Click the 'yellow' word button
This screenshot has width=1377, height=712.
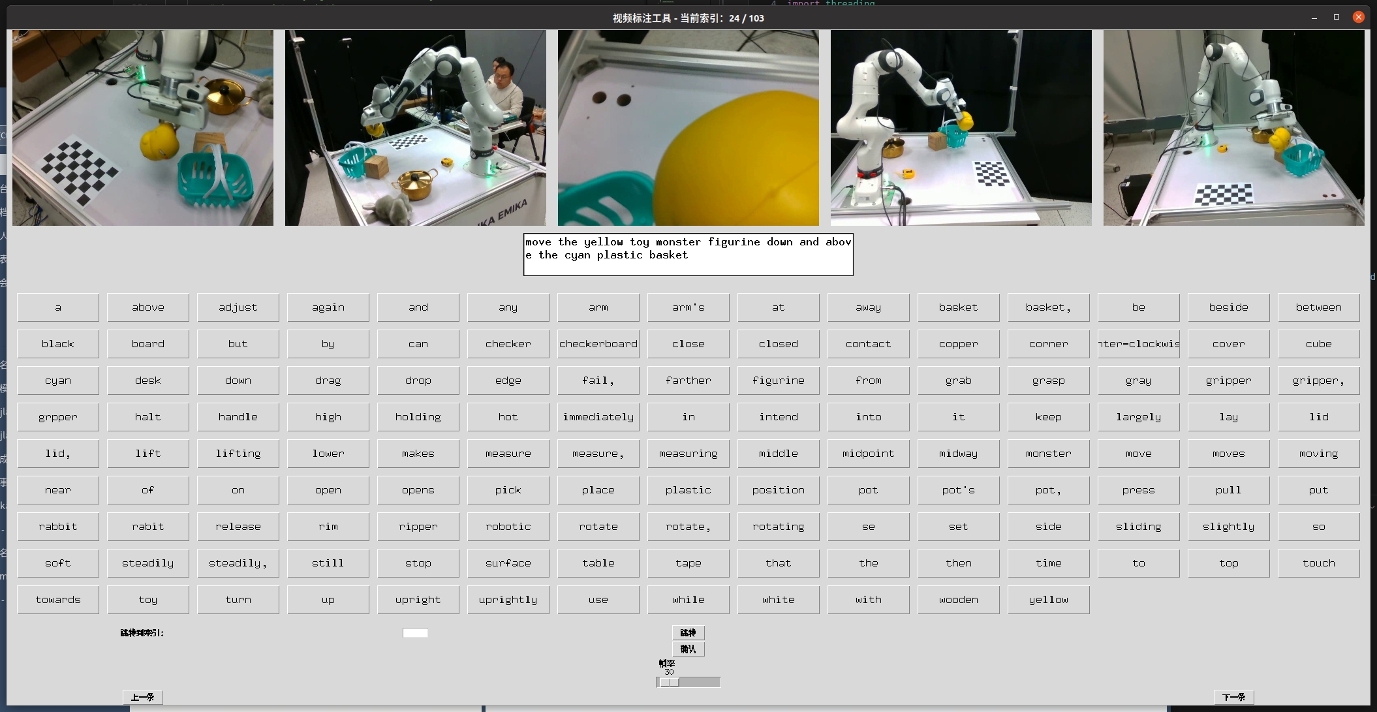pyautogui.click(x=1048, y=600)
